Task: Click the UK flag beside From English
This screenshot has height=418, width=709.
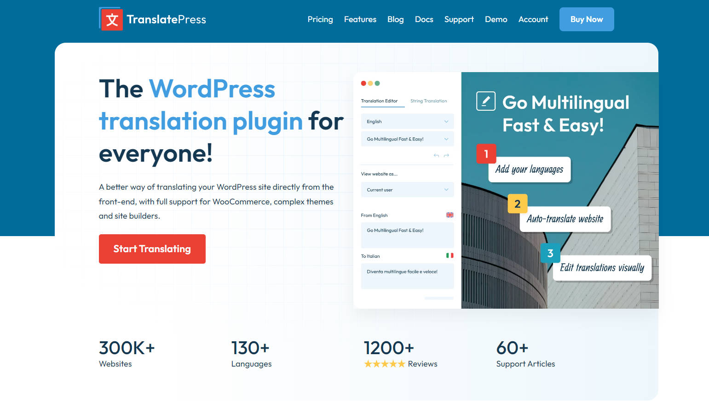Action: coord(450,215)
